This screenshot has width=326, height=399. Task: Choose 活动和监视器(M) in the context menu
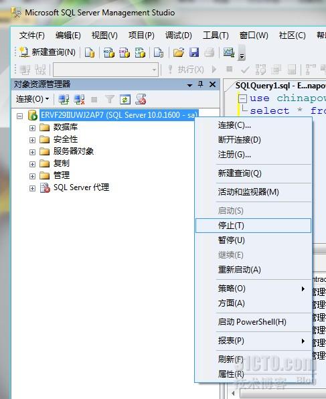point(254,192)
